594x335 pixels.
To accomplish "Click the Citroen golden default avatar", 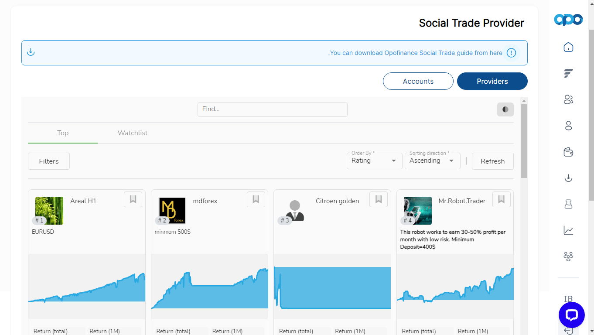I will 295,211.
